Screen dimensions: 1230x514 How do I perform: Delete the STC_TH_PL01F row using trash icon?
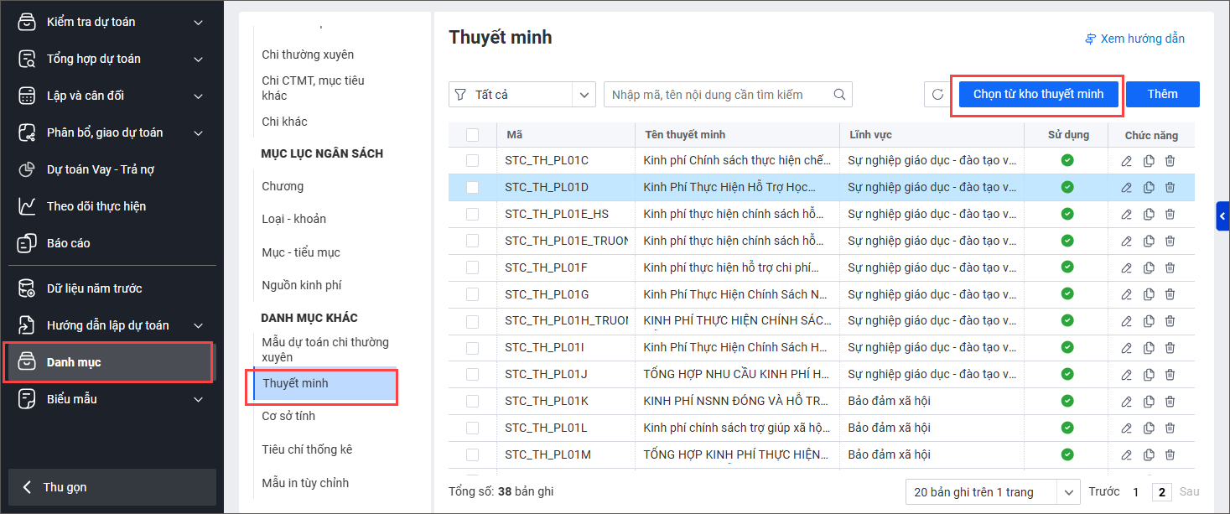(x=1170, y=267)
